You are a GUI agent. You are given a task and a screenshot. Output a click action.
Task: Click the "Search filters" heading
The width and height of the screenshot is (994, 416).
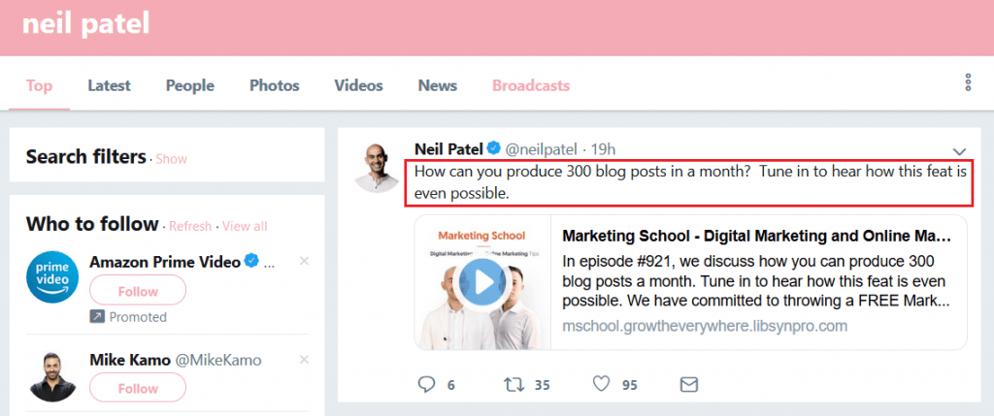click(86, 156)
